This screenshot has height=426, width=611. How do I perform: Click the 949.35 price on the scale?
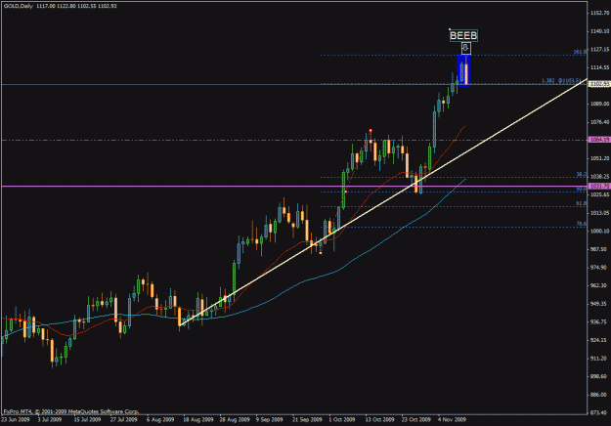(x=599, y=303)
